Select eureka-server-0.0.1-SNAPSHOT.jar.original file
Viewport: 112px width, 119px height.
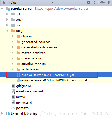tap(54, 80)
